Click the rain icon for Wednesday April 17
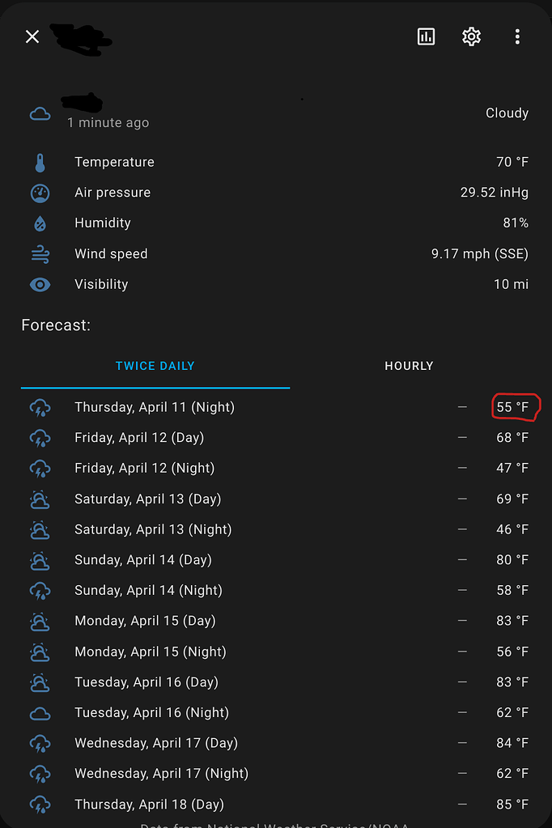Screen dimensions: 552x828 pyautogui.click(x=40, y=743)
